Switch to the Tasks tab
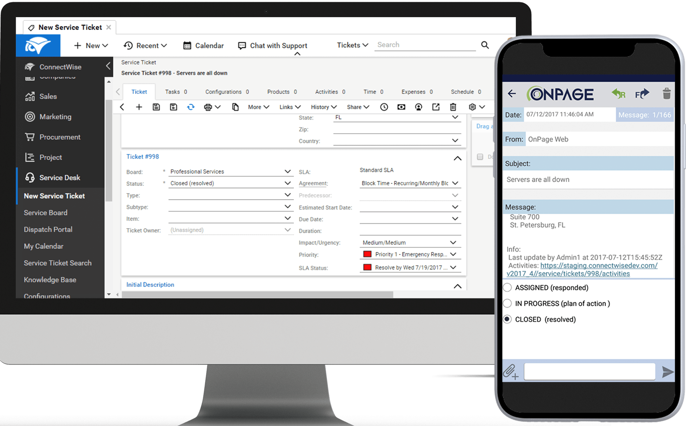 pyautogui.click(x=176, y=92)
